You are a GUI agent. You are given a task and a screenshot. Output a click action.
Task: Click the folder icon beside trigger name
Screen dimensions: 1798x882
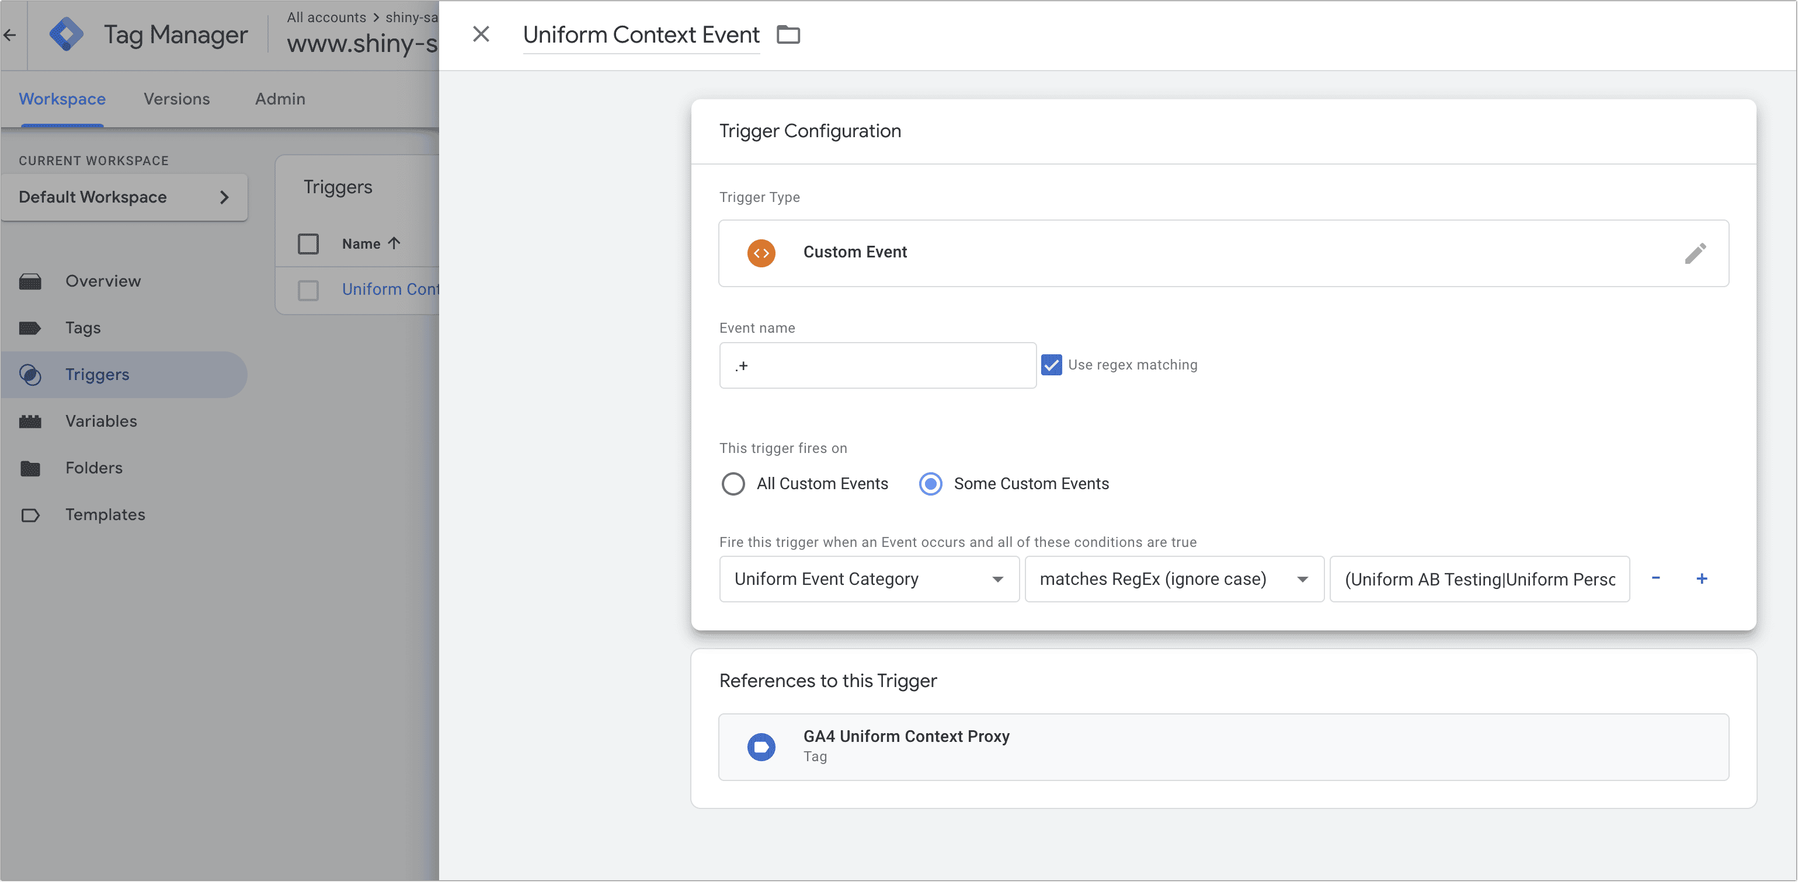tap(789, 34)
